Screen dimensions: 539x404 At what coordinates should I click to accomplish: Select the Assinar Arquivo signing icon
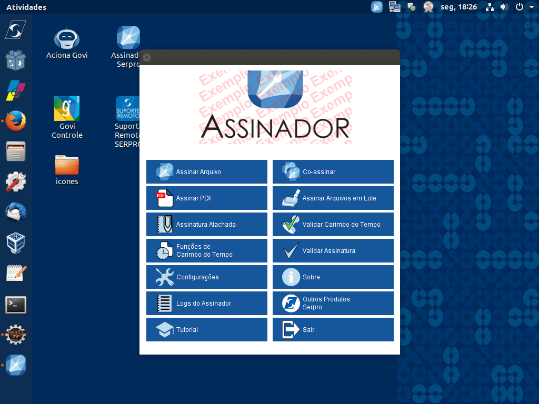165,171
